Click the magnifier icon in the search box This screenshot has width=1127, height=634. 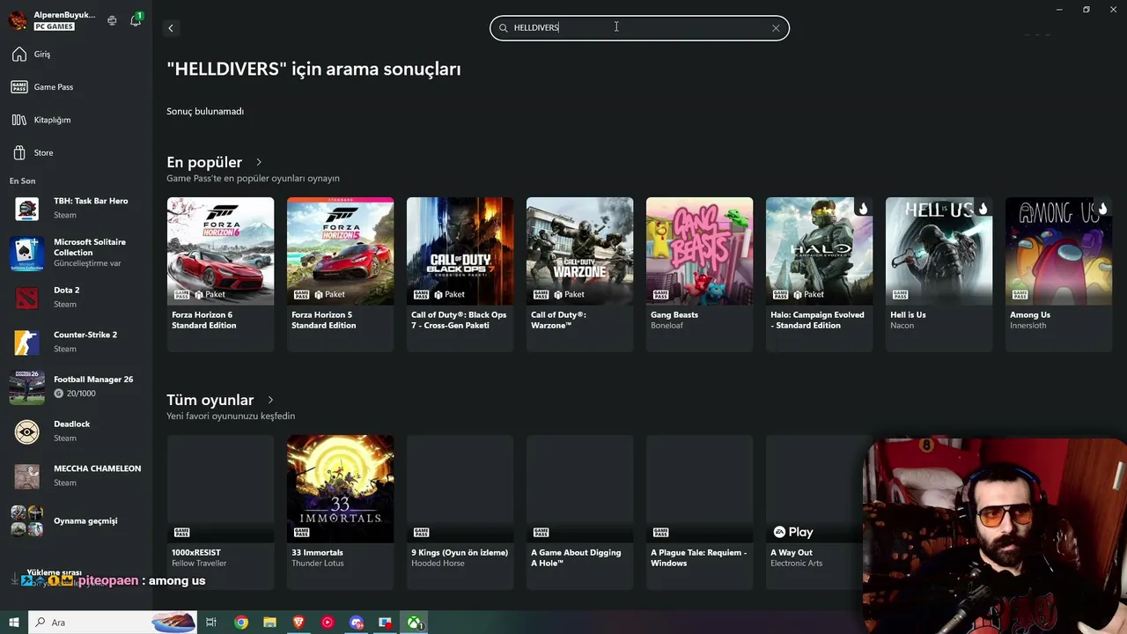(x=504, y=28)
